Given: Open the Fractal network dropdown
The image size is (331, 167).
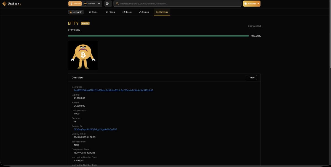Looking at the screenshot, I should [98, 3].
